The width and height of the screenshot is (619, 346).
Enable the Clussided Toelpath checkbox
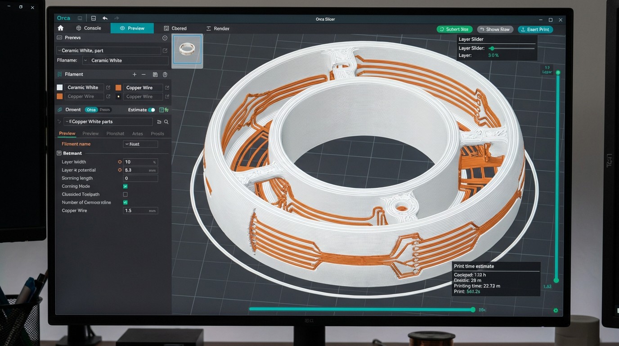click(125, 195)
